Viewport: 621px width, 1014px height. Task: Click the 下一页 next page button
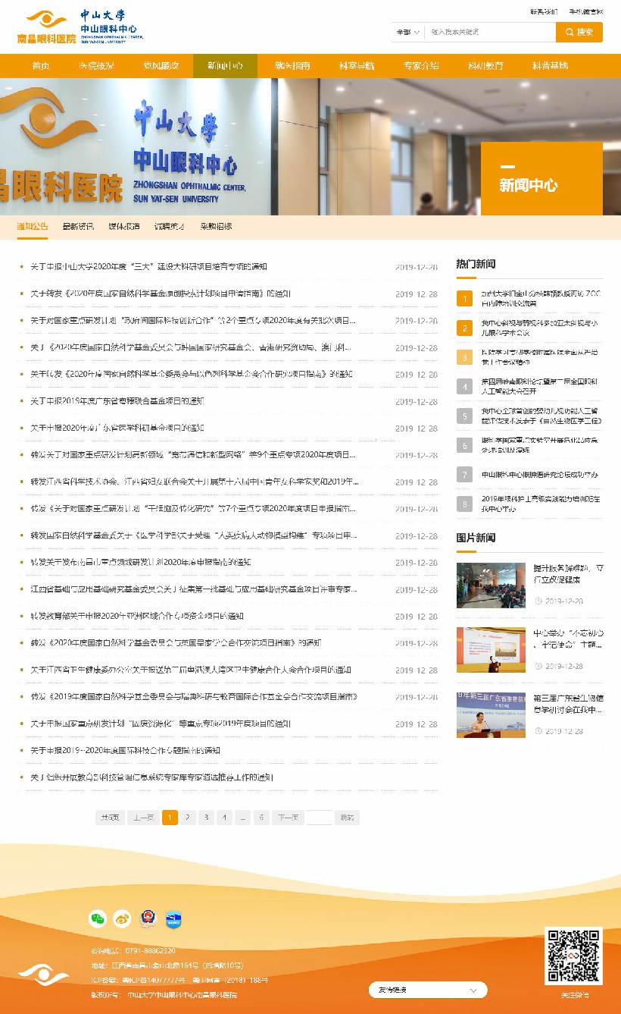289,818
